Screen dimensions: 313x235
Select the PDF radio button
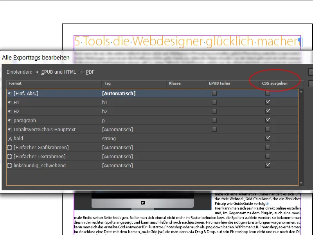point(82,72)
